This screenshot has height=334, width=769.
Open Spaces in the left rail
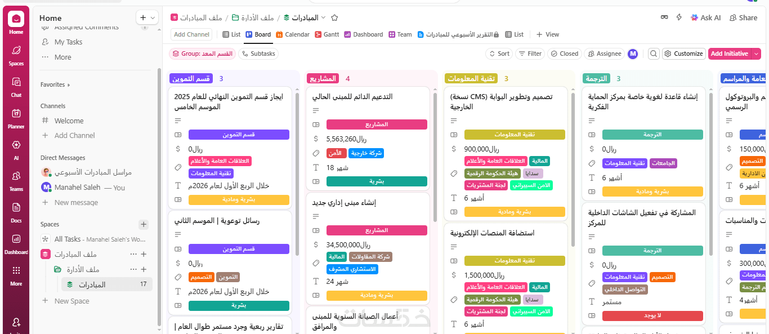click(16, 55)
